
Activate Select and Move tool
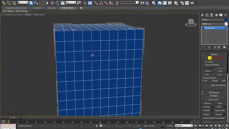tap(52, 3)
